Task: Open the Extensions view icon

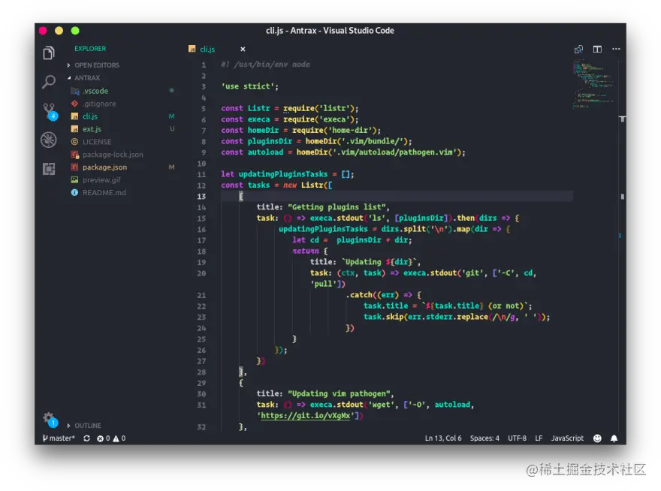Action: pyautogui.click(x=49, y=168)
